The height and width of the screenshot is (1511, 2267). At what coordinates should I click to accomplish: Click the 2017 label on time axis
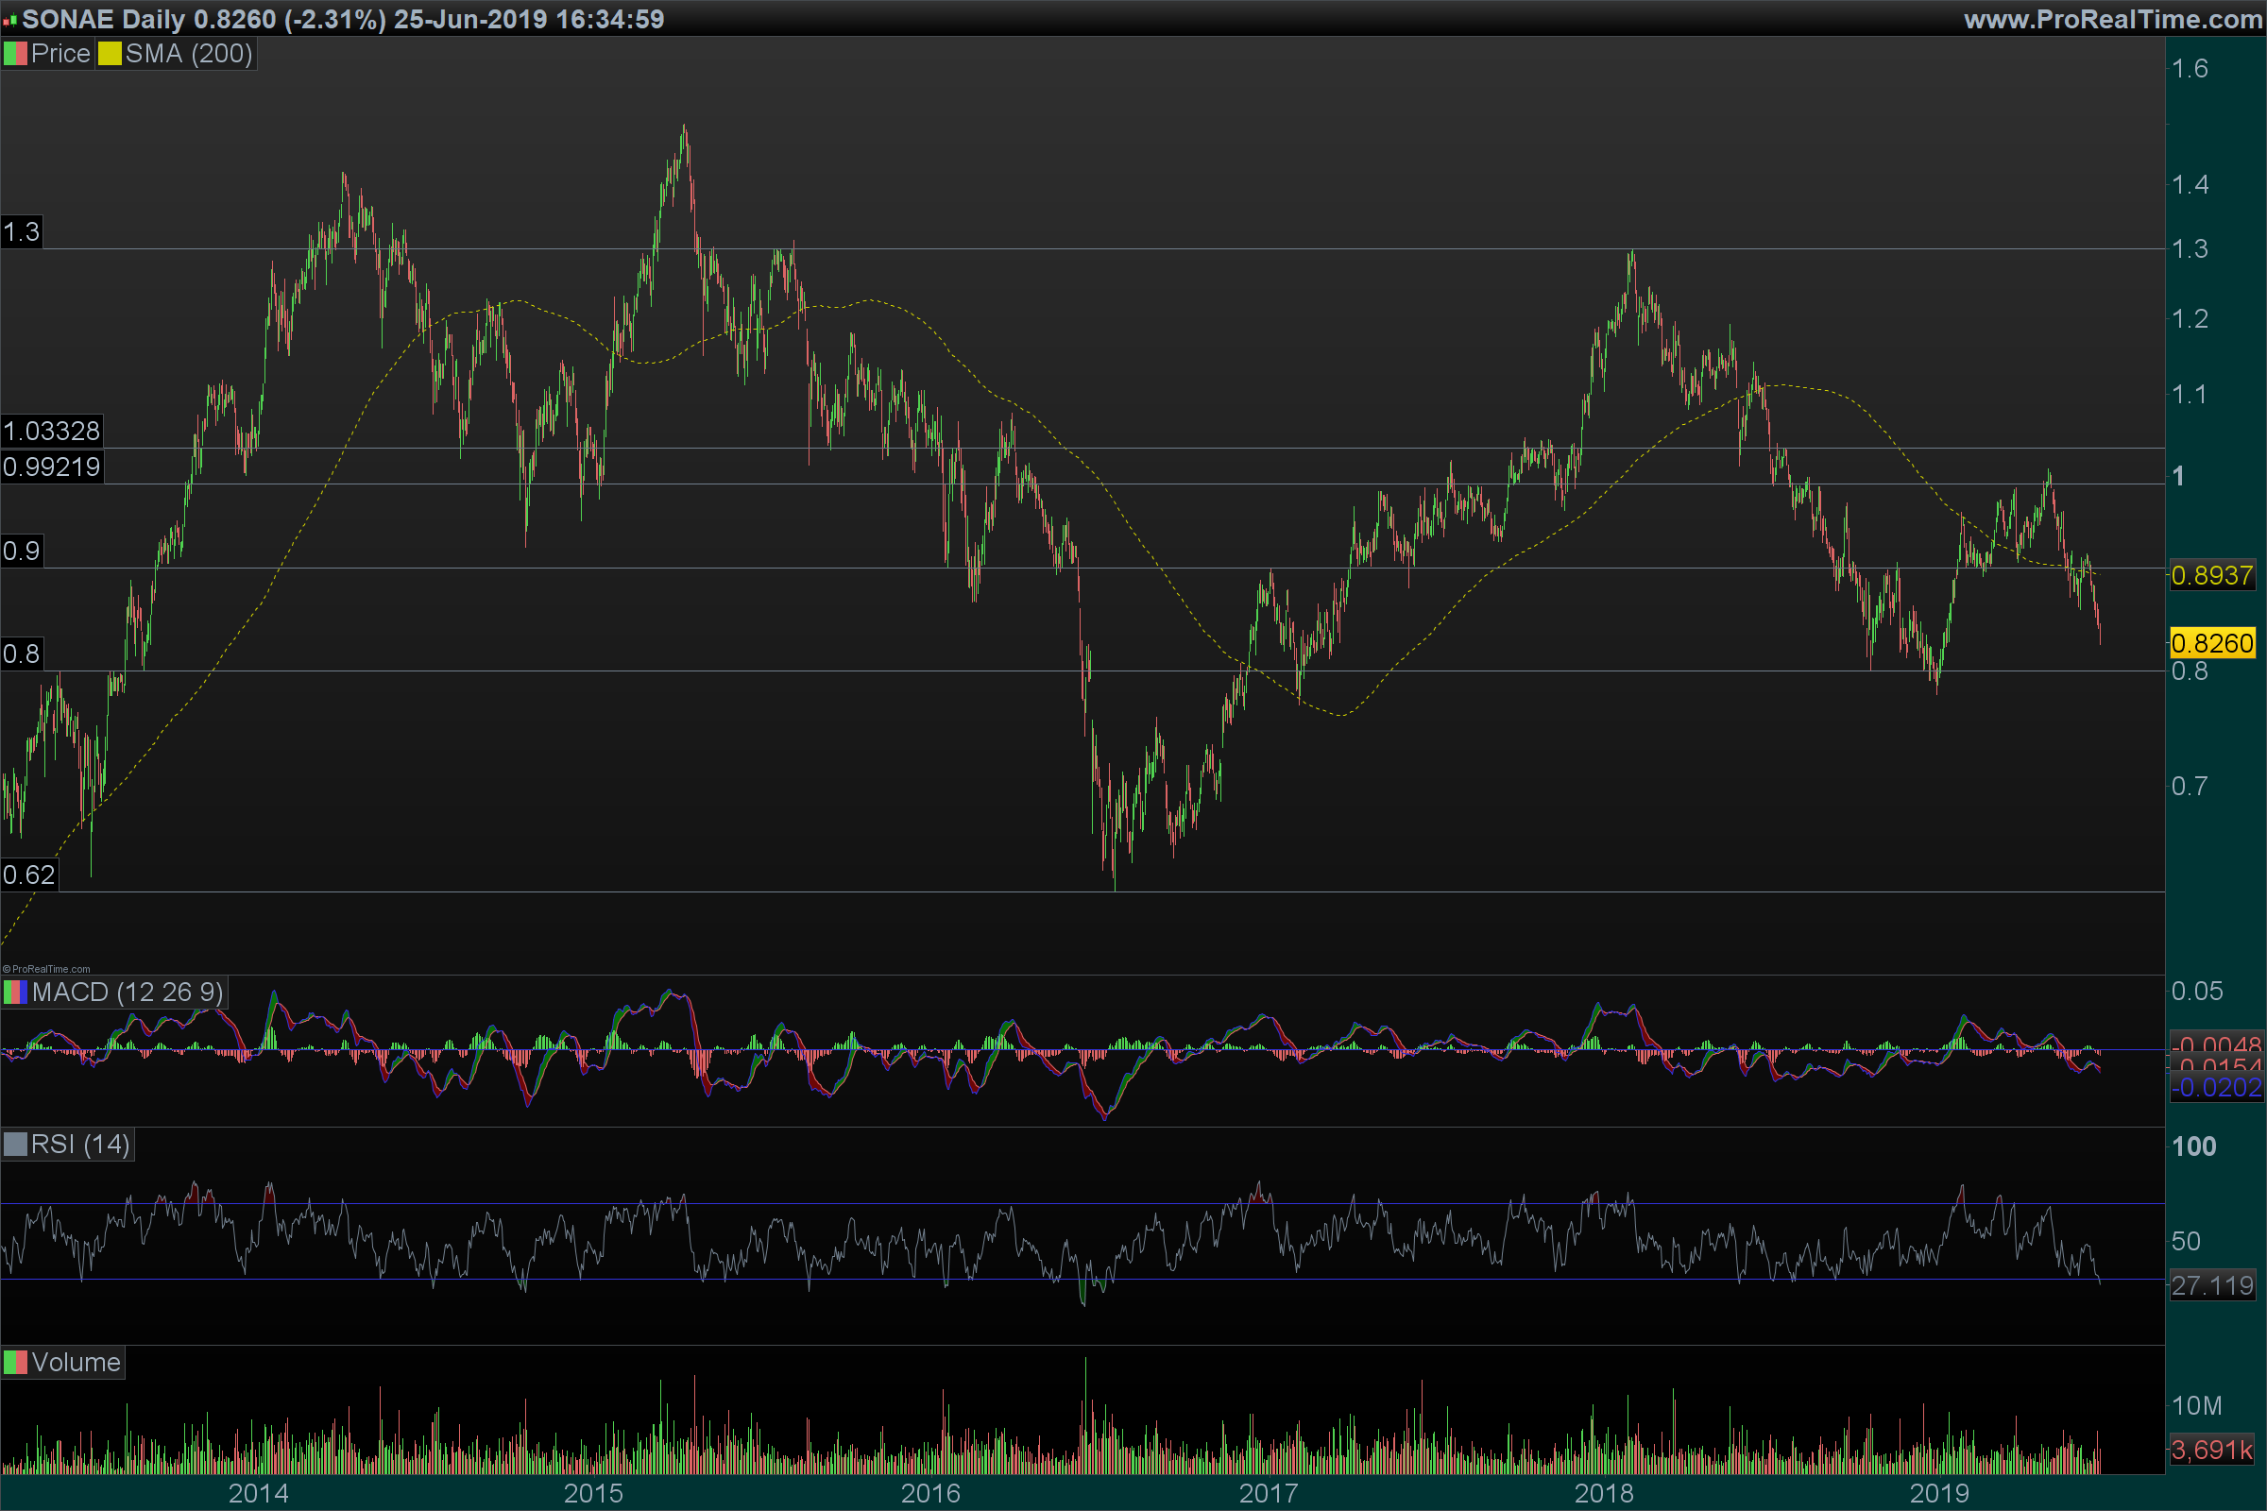click(x=1268, y=1494)
